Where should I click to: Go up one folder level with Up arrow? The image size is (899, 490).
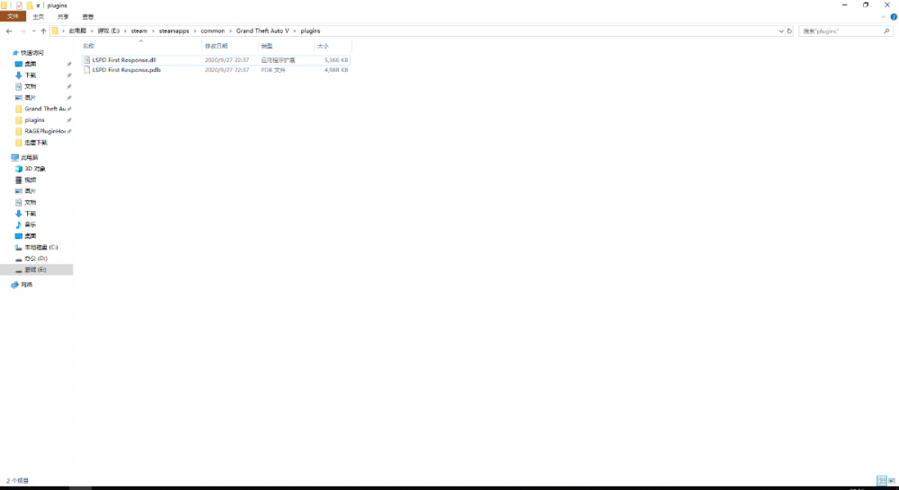click(x=43, y=31)
